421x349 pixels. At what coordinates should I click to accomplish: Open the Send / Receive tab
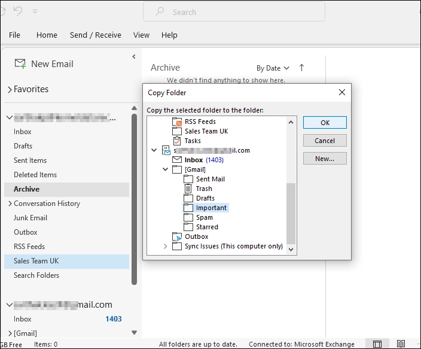96,35
